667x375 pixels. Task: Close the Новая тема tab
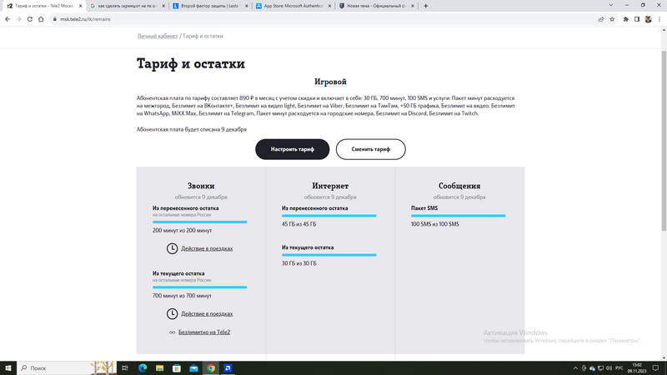(x=412, y=6)
